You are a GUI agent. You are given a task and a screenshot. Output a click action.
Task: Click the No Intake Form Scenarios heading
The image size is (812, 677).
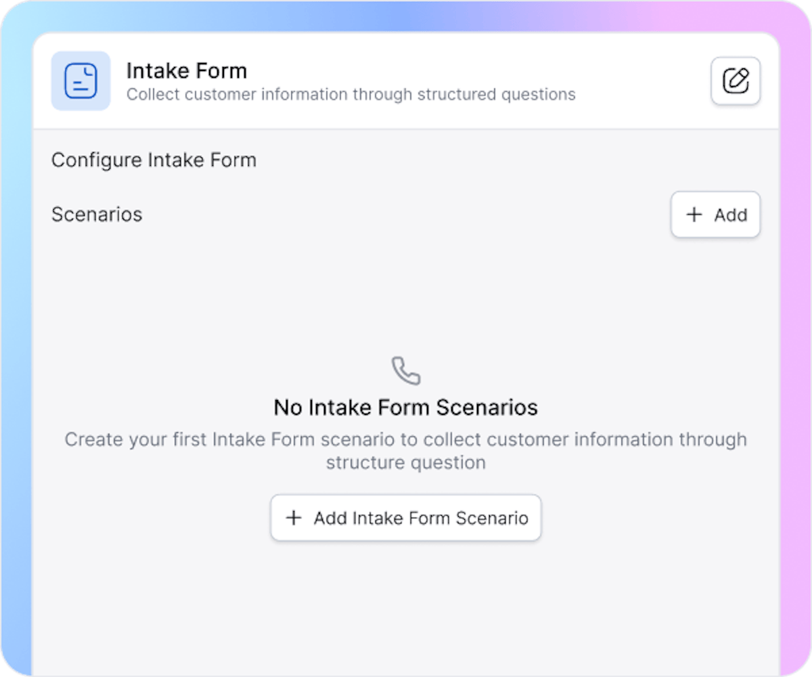(405, 407)
